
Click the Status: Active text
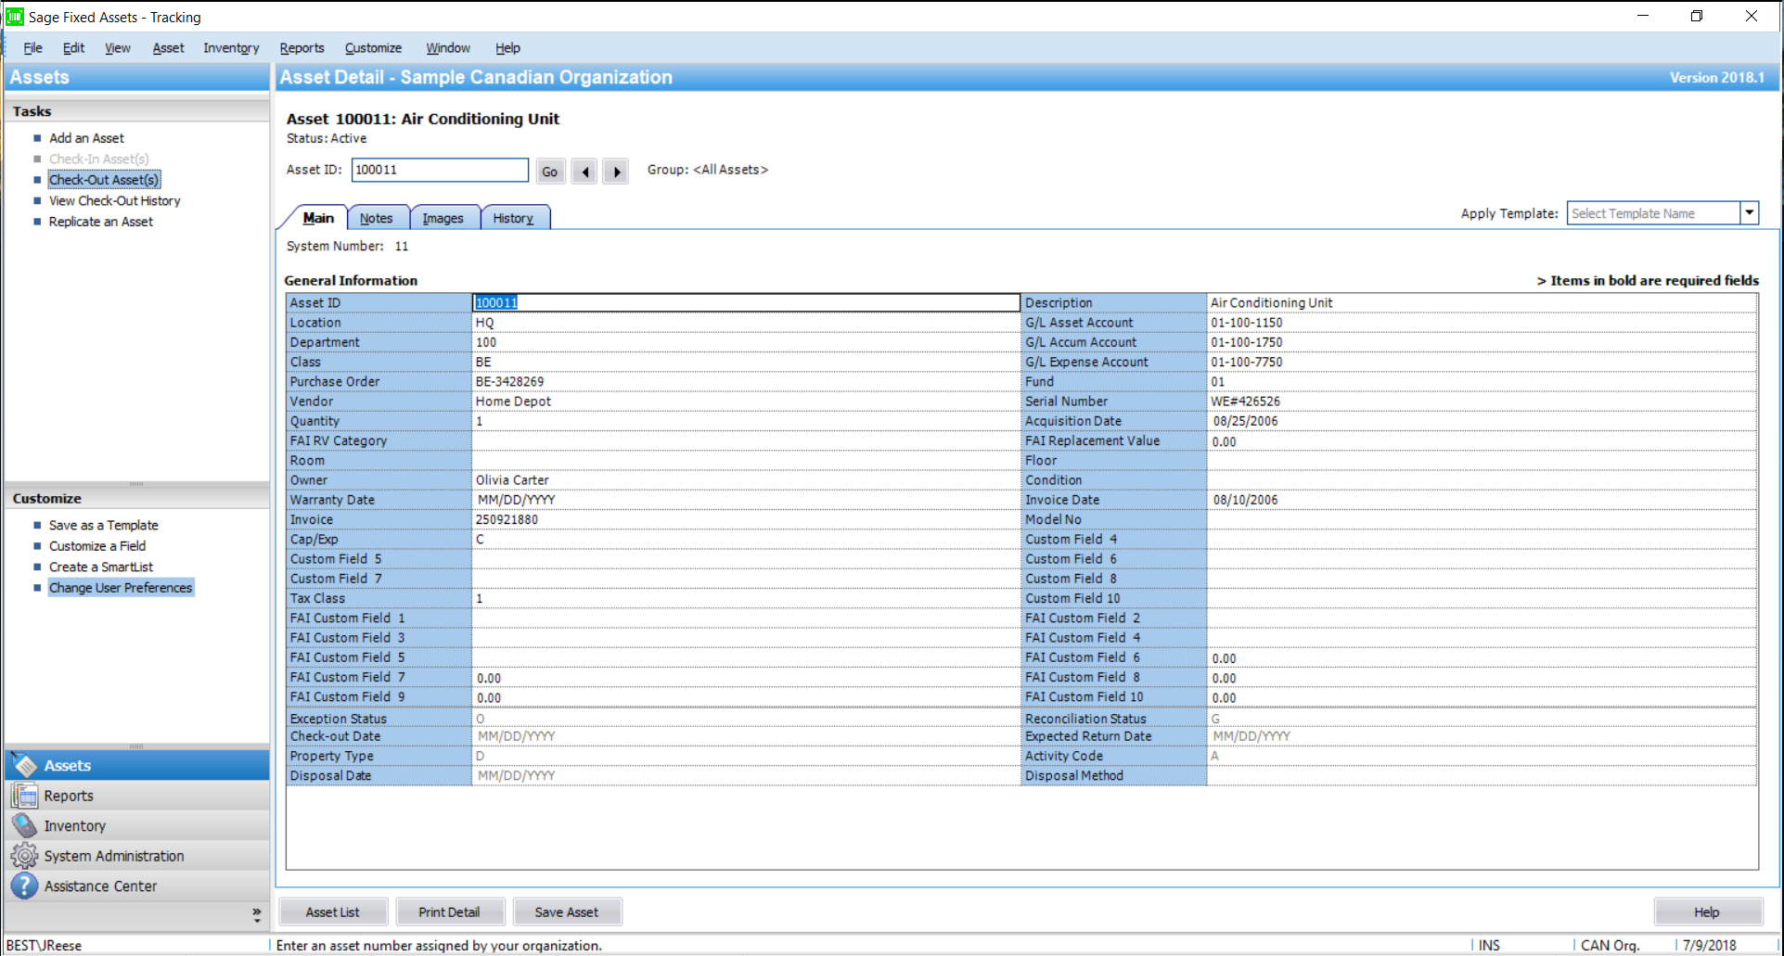(327, 138)
